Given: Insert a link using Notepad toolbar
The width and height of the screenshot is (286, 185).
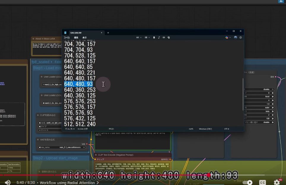Looking at the screenshot, I should 164,38.
